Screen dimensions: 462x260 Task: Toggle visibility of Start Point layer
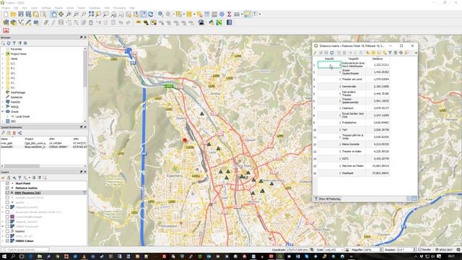click(x=7, y=183)
